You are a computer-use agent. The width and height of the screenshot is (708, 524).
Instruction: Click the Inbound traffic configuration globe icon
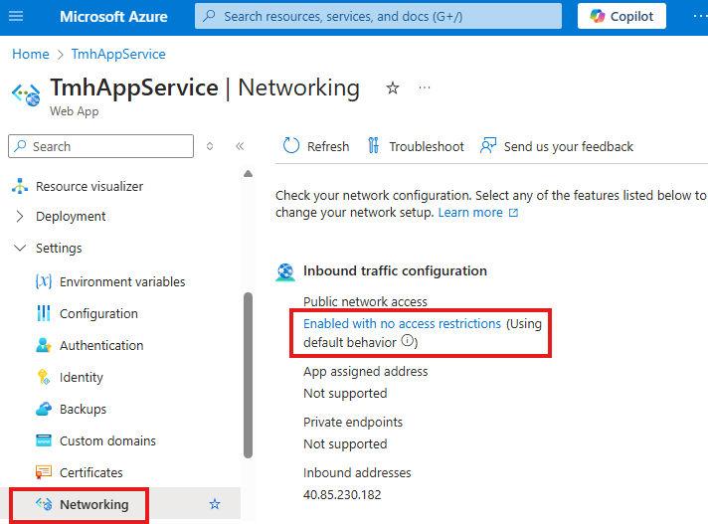coord(285,272)
